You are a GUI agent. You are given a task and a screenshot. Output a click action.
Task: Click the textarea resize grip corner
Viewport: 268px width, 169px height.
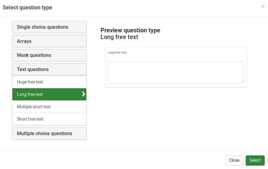242,81
